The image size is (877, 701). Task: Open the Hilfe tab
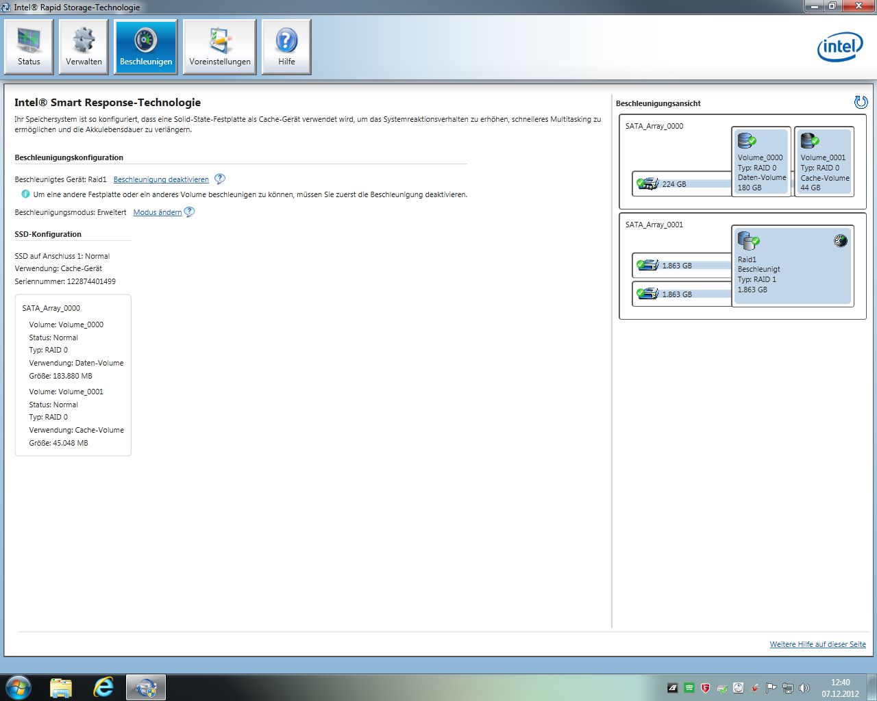point(286,47)
